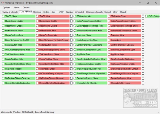Open the About menu
The height and width of the screenshot is (114, 160).
pos(16,8)
